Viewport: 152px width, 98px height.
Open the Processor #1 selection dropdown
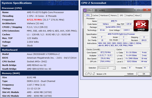(107, 68)
